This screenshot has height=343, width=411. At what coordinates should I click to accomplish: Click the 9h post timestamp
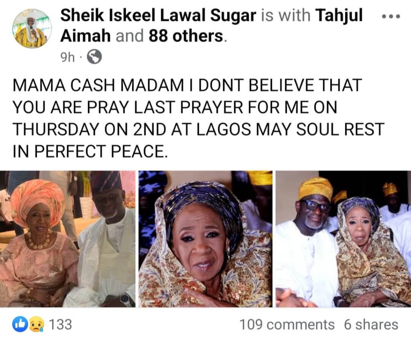67,57
